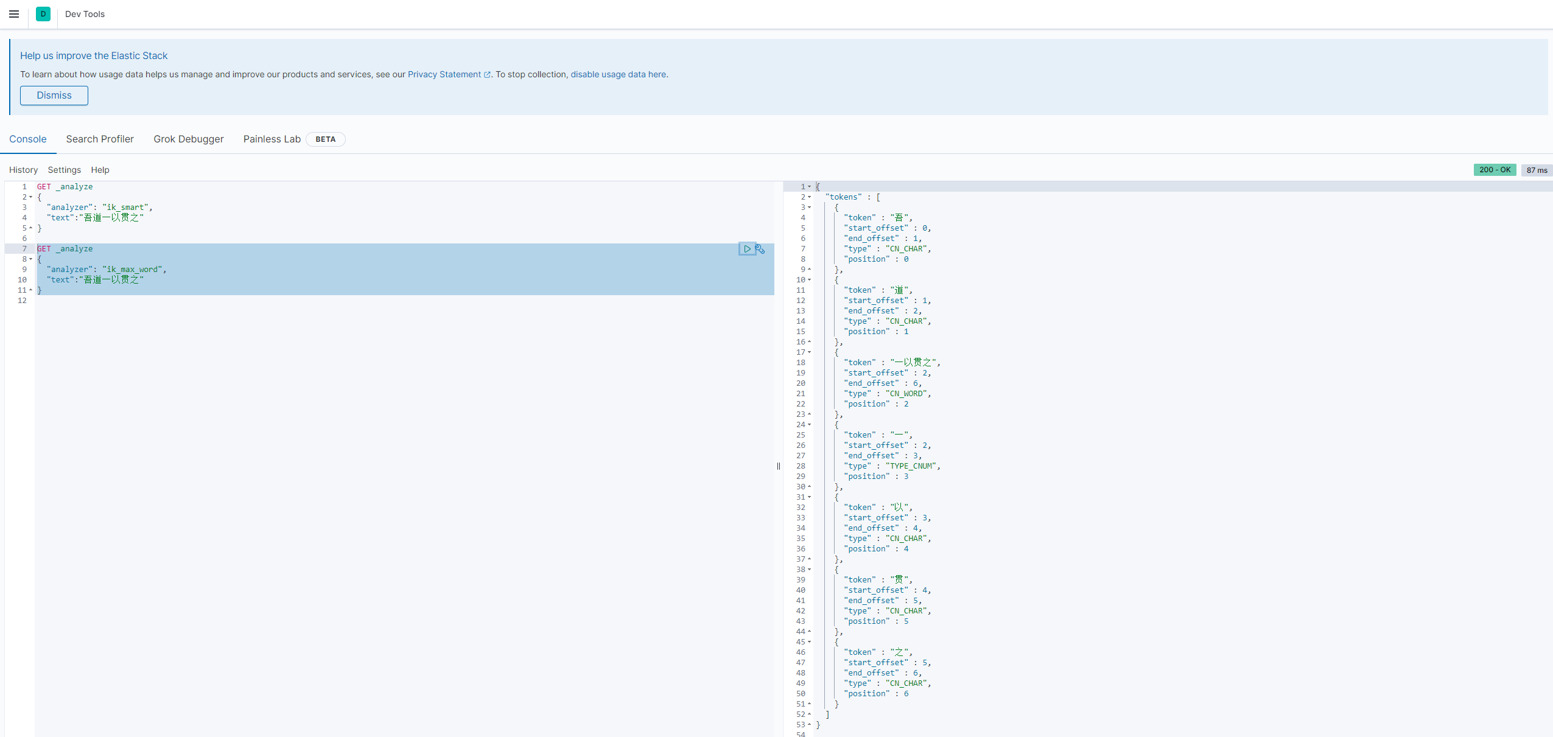This screenshot has width=1553, height=737.
Task: Click the "TYPE_CNUM" type value in response
Action: coord(912,466)
